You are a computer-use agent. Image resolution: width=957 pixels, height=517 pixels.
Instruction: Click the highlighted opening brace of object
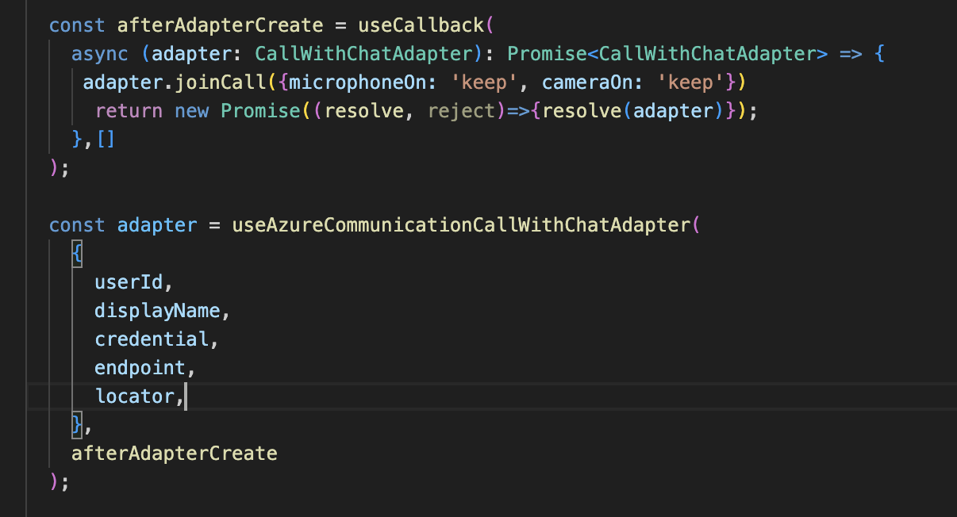(x=77, y=254)
